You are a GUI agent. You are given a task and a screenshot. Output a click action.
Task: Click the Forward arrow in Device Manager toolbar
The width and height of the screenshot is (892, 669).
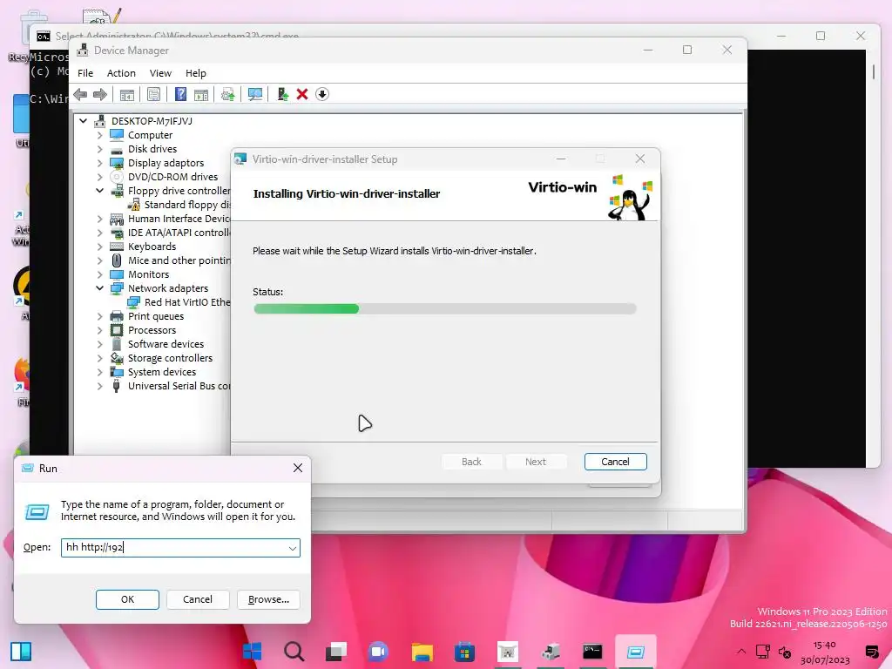[x=100, y=94]
